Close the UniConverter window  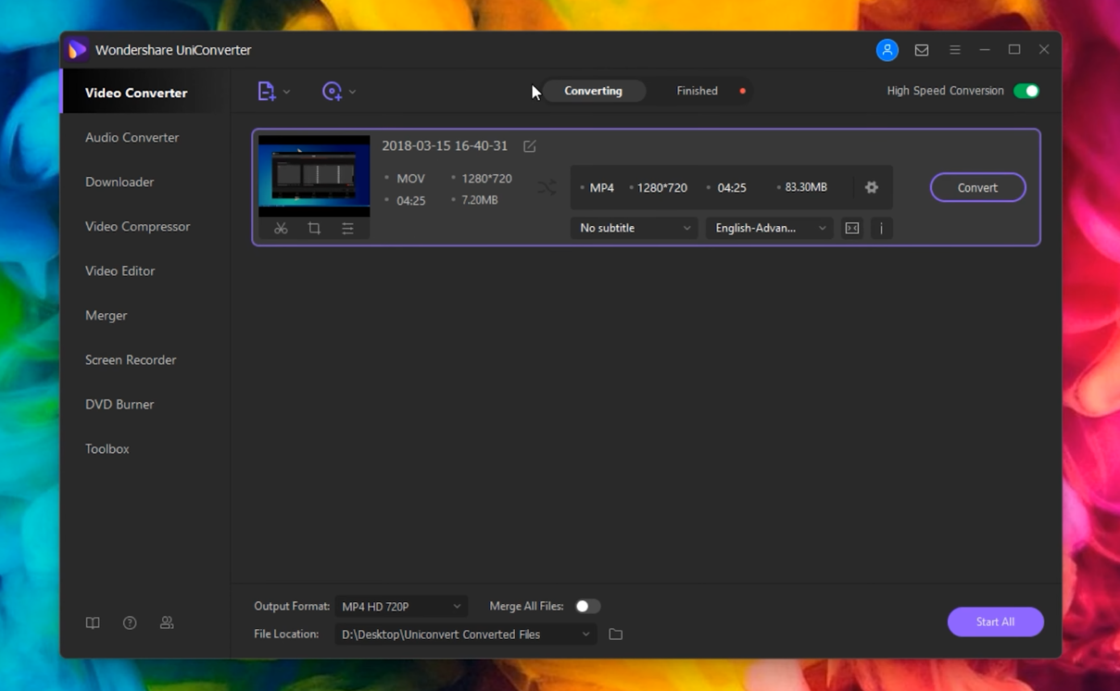[x=1044, y=50]
